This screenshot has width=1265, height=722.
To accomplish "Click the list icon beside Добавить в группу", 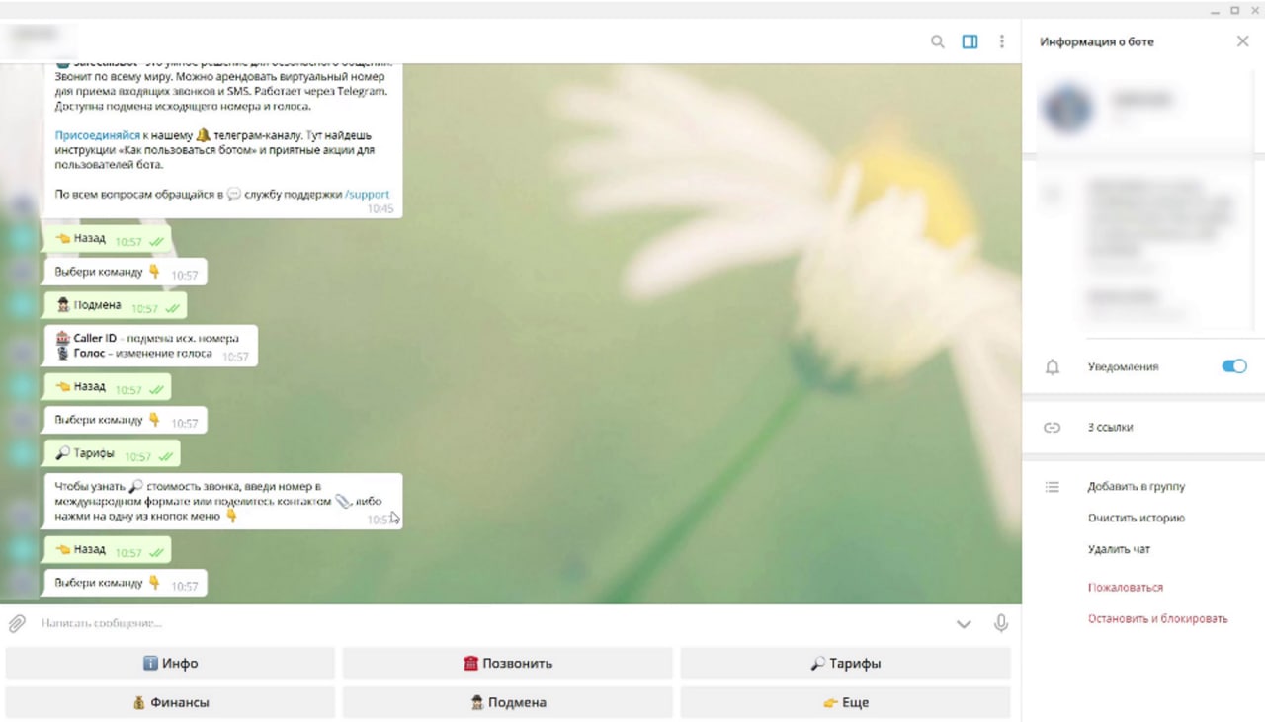I will click(1053, 487).
